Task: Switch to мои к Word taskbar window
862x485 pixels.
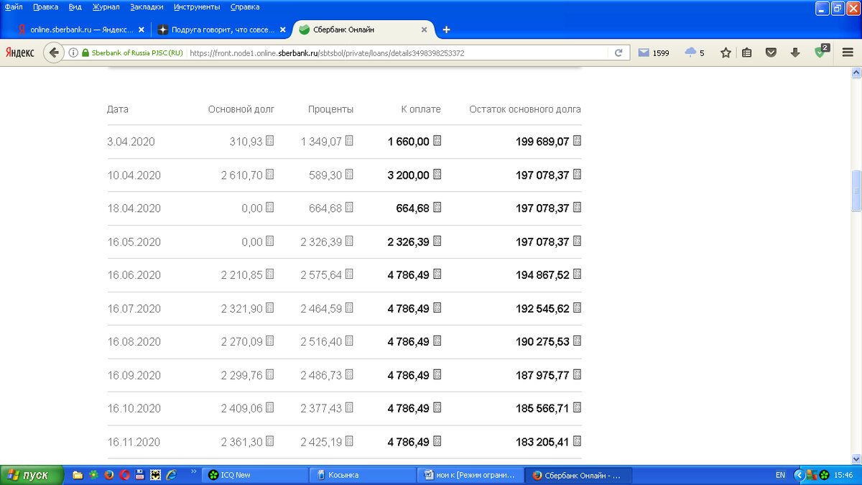Action: click(x=470, y=475)
